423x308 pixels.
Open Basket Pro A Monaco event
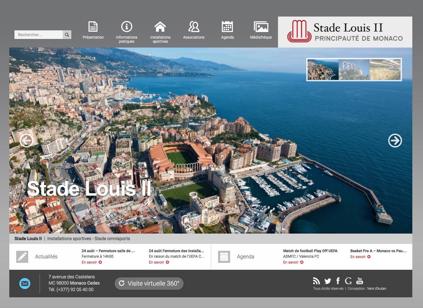point(378,251)
